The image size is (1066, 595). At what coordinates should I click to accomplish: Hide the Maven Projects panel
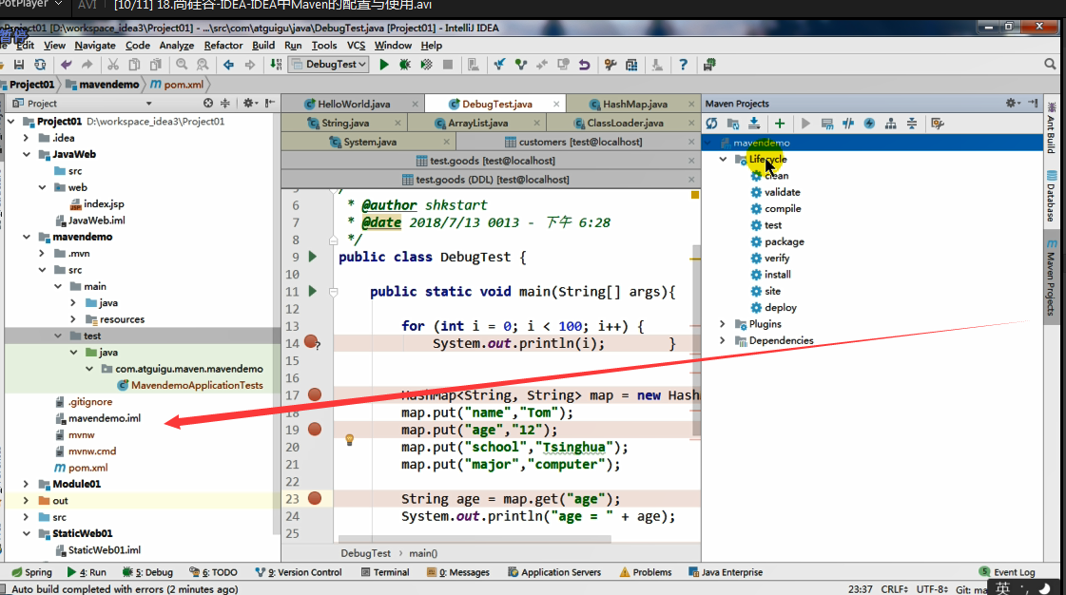[x=1034, y=104]
